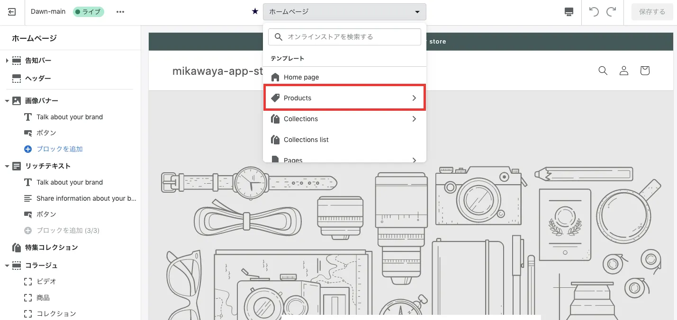
Task: Select Talk about your brand under リッチテキスト
Action: pos(70,182)
